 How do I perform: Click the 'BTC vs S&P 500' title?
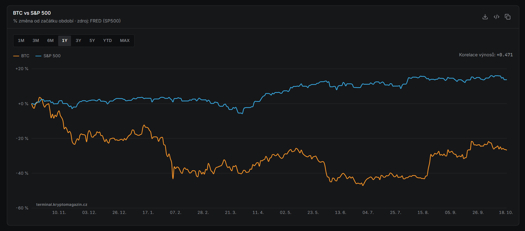[32, 13]
